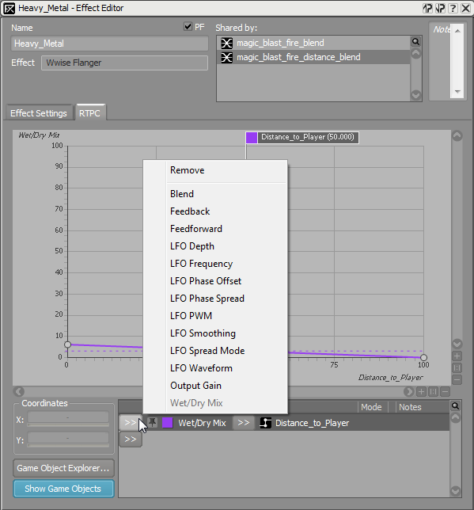The image size is (474, 510).
Task: Click the purple Wet/Dry Mix color swatch
Action: (168, 423)
